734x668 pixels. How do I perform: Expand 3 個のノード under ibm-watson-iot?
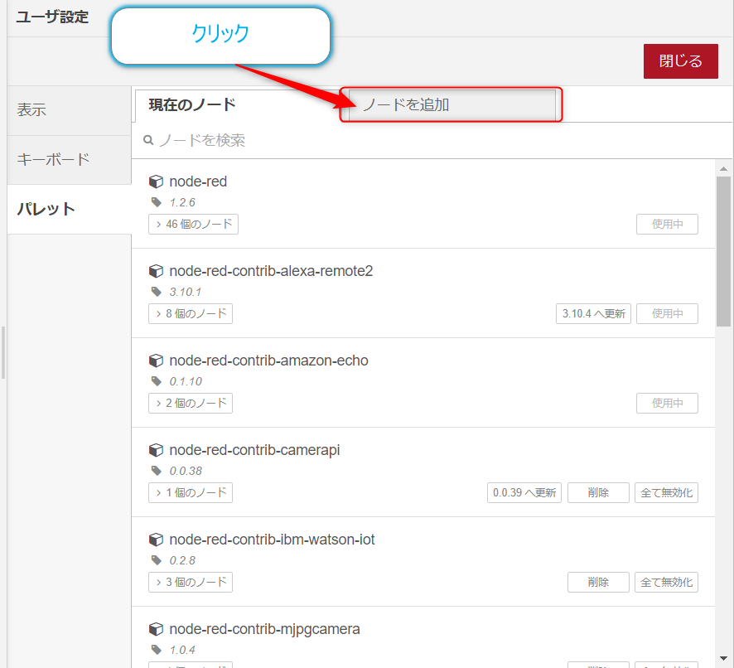[x=191, y=582]
